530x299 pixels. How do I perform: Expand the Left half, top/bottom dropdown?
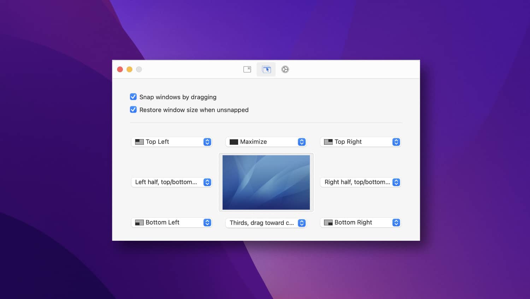(207, 182)
